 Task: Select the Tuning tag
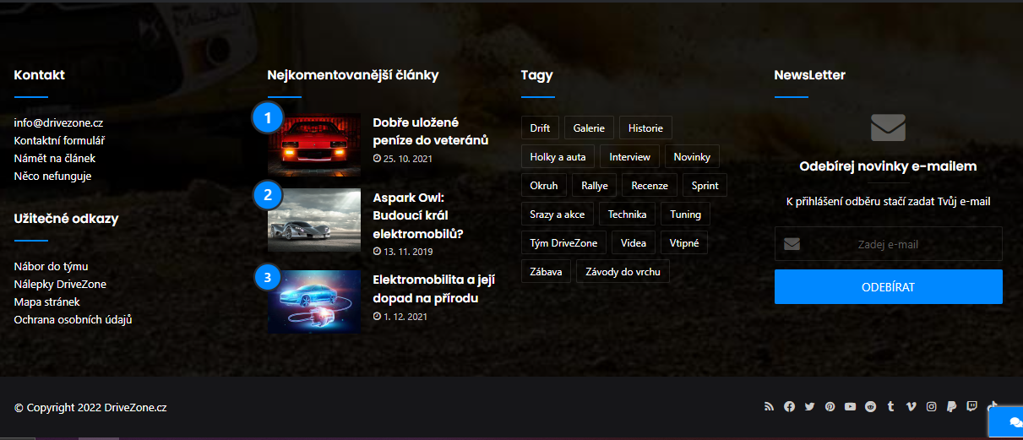click(685, 214)
